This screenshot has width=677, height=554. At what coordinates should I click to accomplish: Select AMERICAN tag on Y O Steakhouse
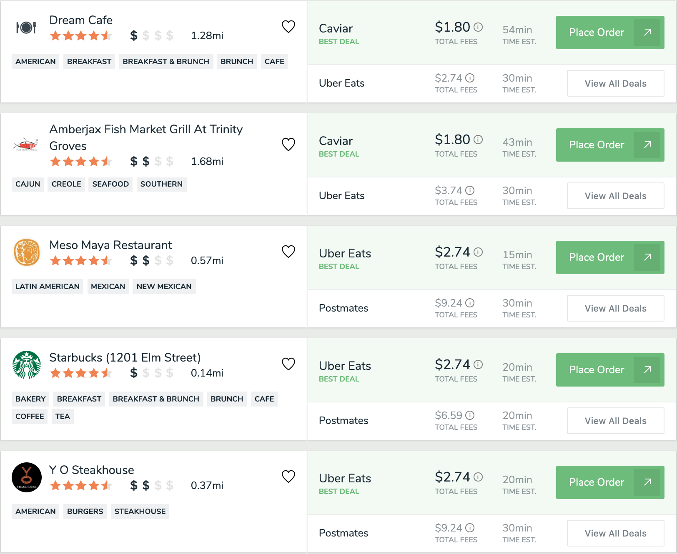[35, 512]
